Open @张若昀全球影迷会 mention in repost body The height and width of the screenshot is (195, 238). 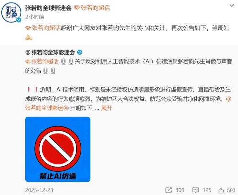[128, 103]
